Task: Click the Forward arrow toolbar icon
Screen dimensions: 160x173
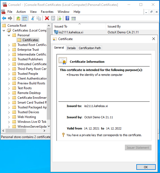Action: [10, 18]
